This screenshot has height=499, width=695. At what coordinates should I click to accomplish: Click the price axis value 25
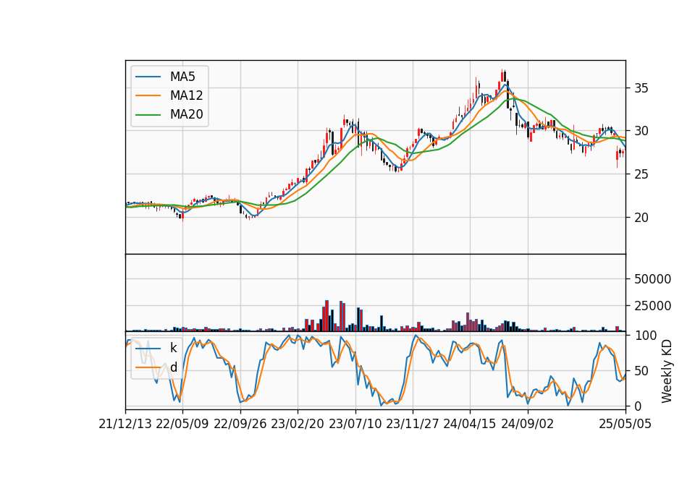(x=641, y=174)
